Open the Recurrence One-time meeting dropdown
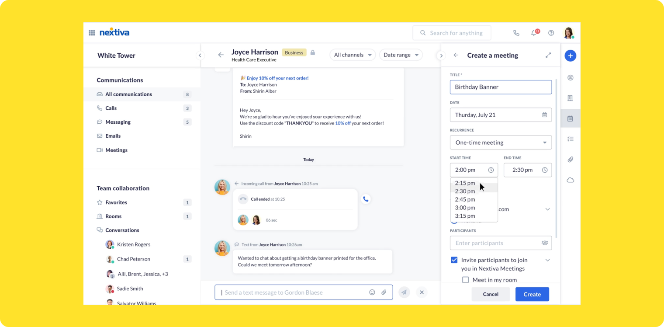The width and height of the screenshot is (664, 327). pos(501,143)
